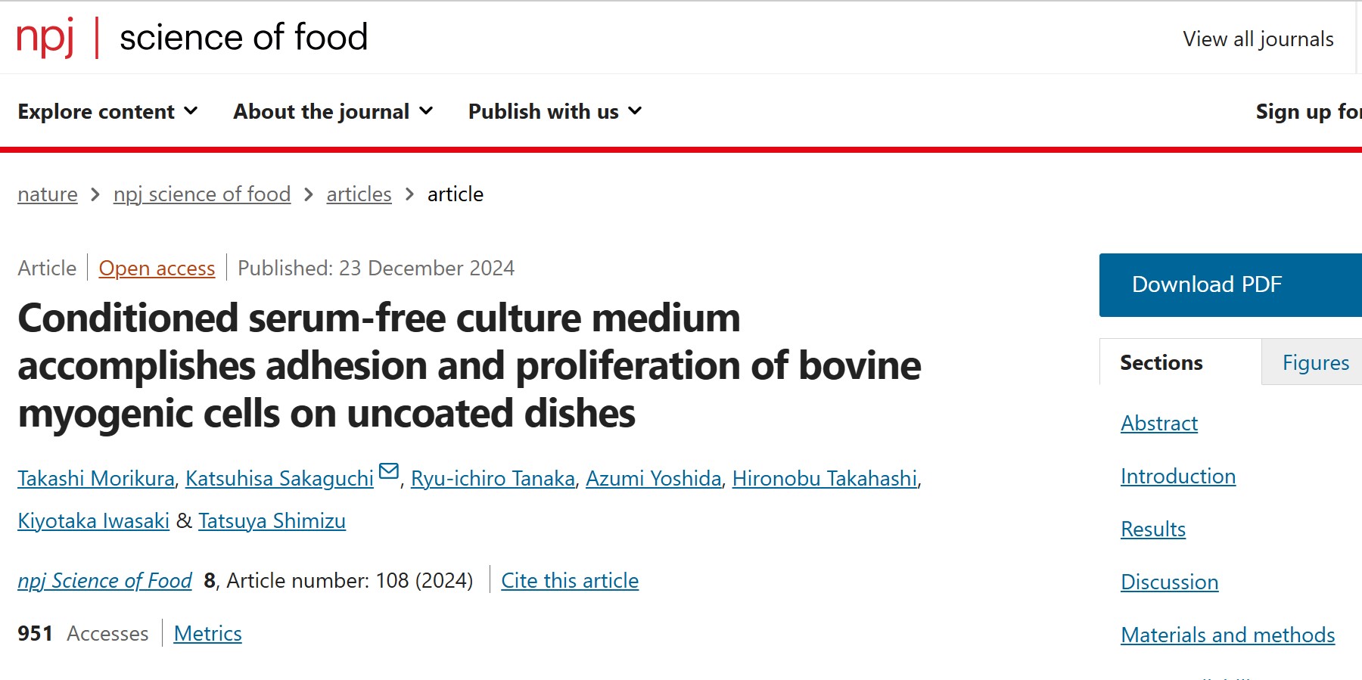
Task: Select the Sections tab
Action: (x=1180, y=362)
